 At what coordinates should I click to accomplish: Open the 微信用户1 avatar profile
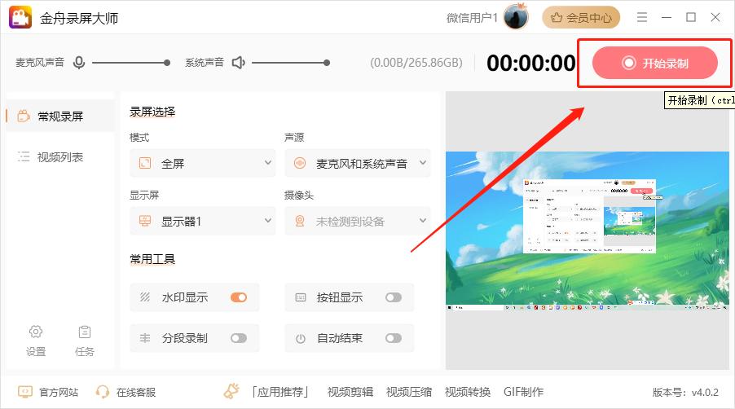pos(516,17)
